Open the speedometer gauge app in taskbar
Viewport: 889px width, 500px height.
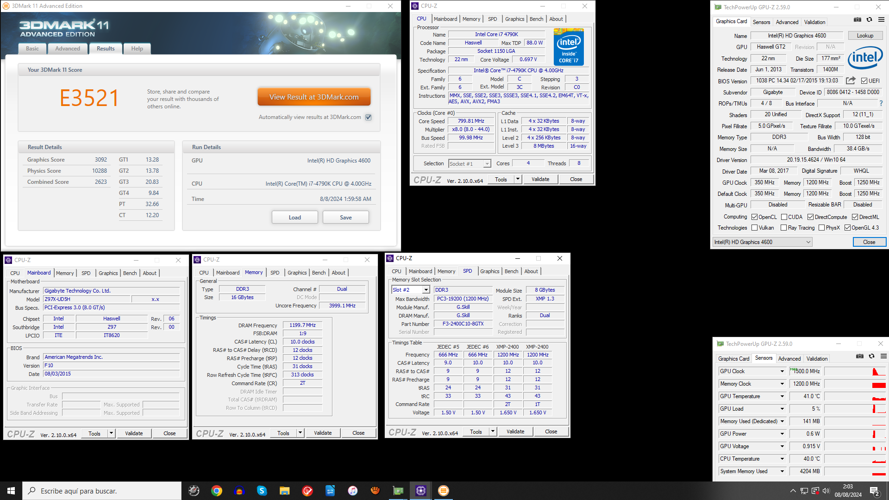click(194, 491)
